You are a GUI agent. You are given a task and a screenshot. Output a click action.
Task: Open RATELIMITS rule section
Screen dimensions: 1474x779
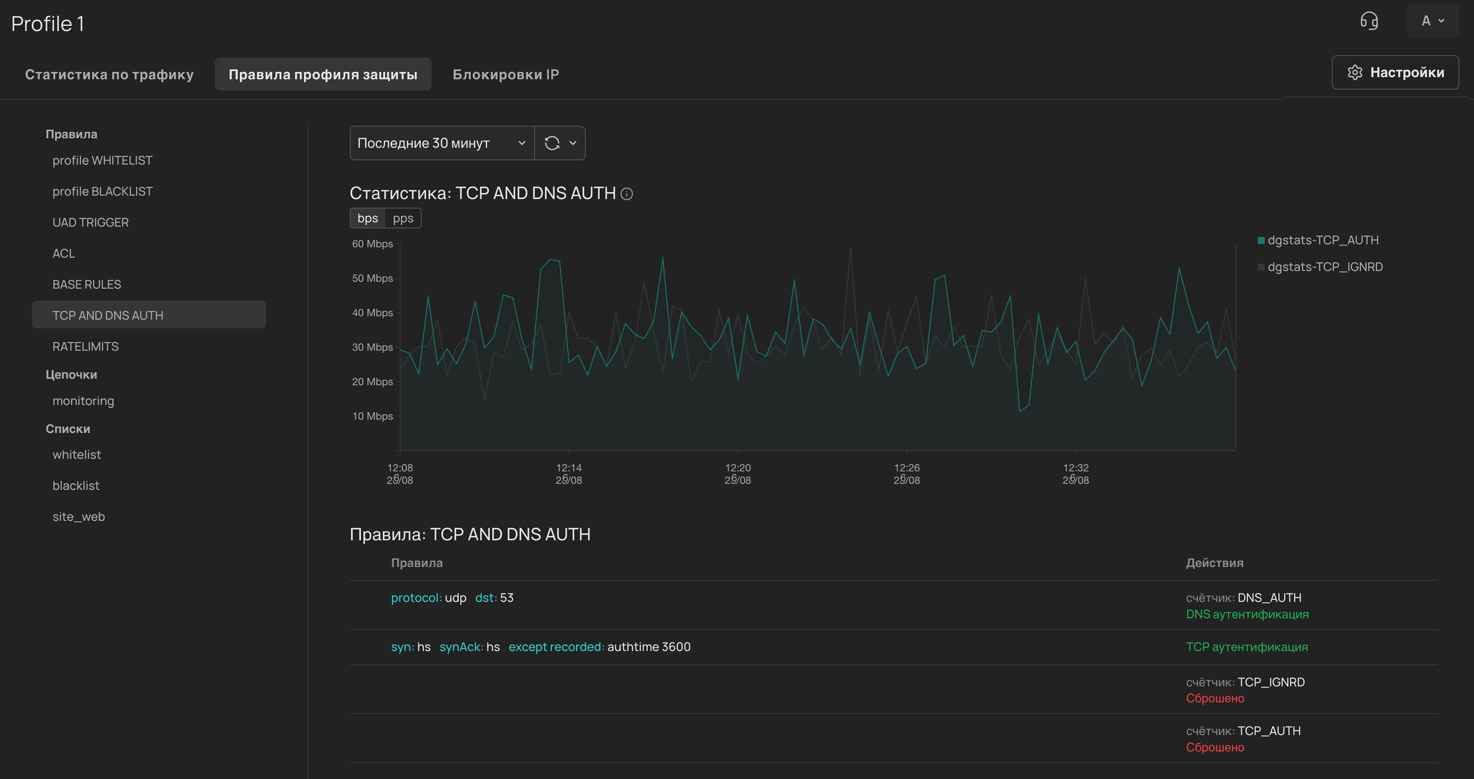coord(85,347)
